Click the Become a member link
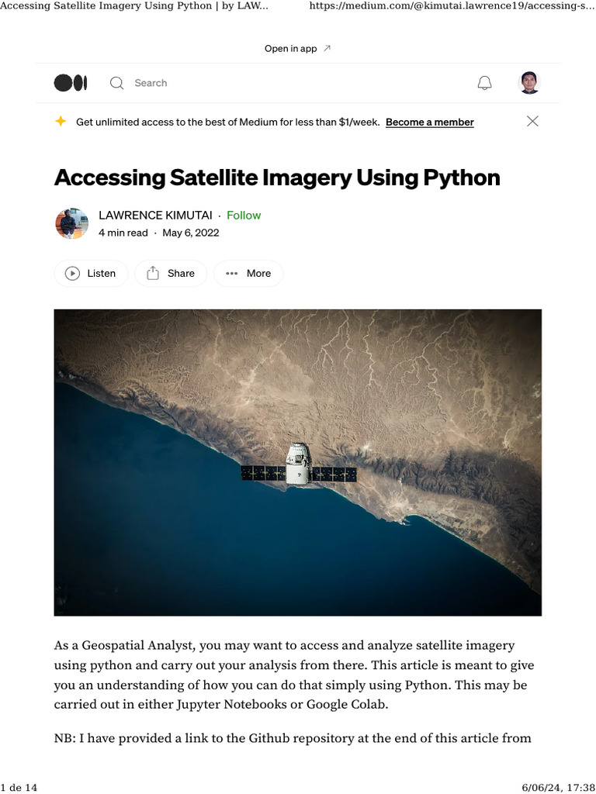The width and height of the screenshot is (596, 794). click(430, 122)
